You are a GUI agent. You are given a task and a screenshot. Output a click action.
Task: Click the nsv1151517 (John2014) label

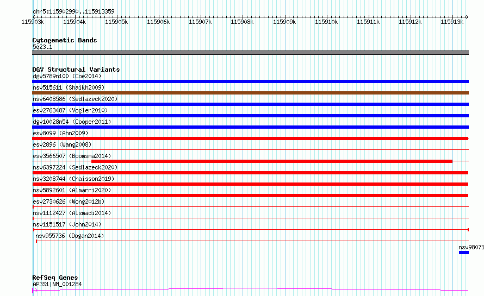(67, 224)
